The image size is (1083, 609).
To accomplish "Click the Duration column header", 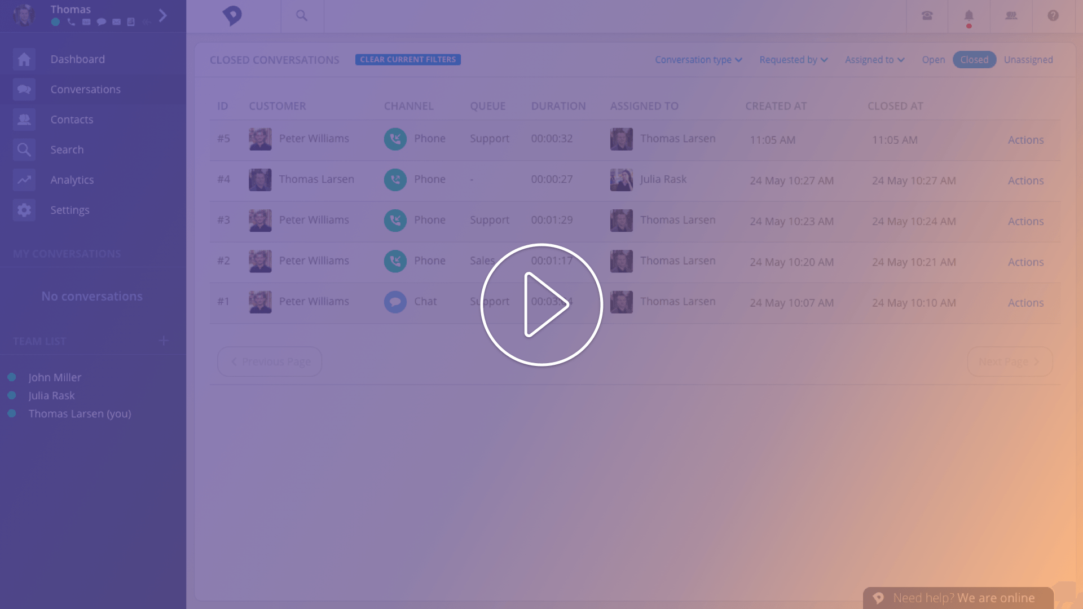I will (558, 106).
